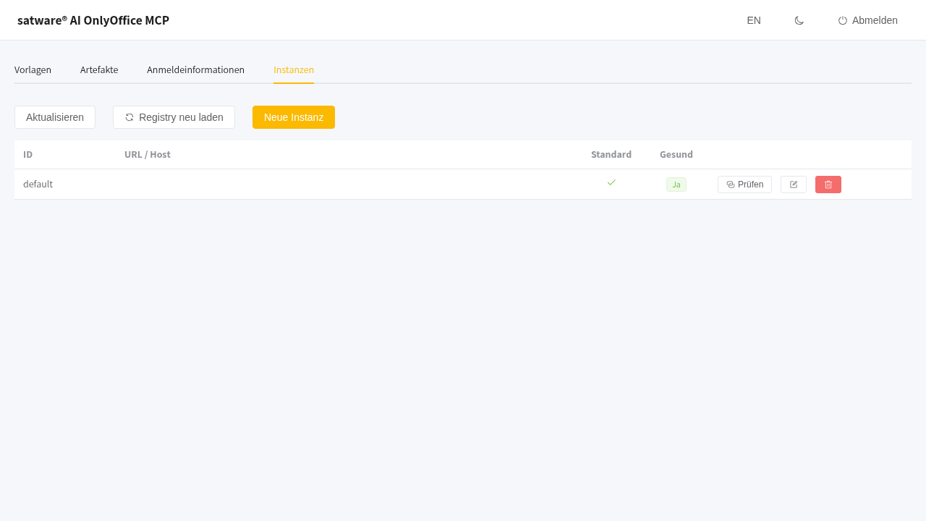
Task: Toggle dark mode moon icon
Action: pyautogui.click(x=799, y=20)
